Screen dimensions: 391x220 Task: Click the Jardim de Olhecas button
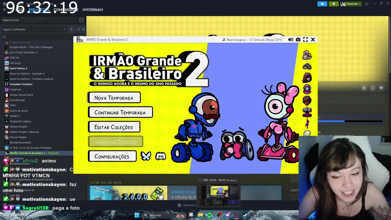pyautogui.click(x=115, y=142)
